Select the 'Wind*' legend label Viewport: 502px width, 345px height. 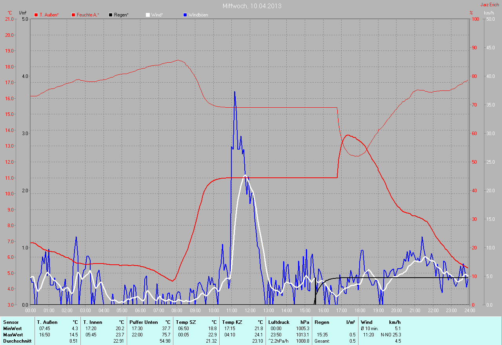point(157,15)
